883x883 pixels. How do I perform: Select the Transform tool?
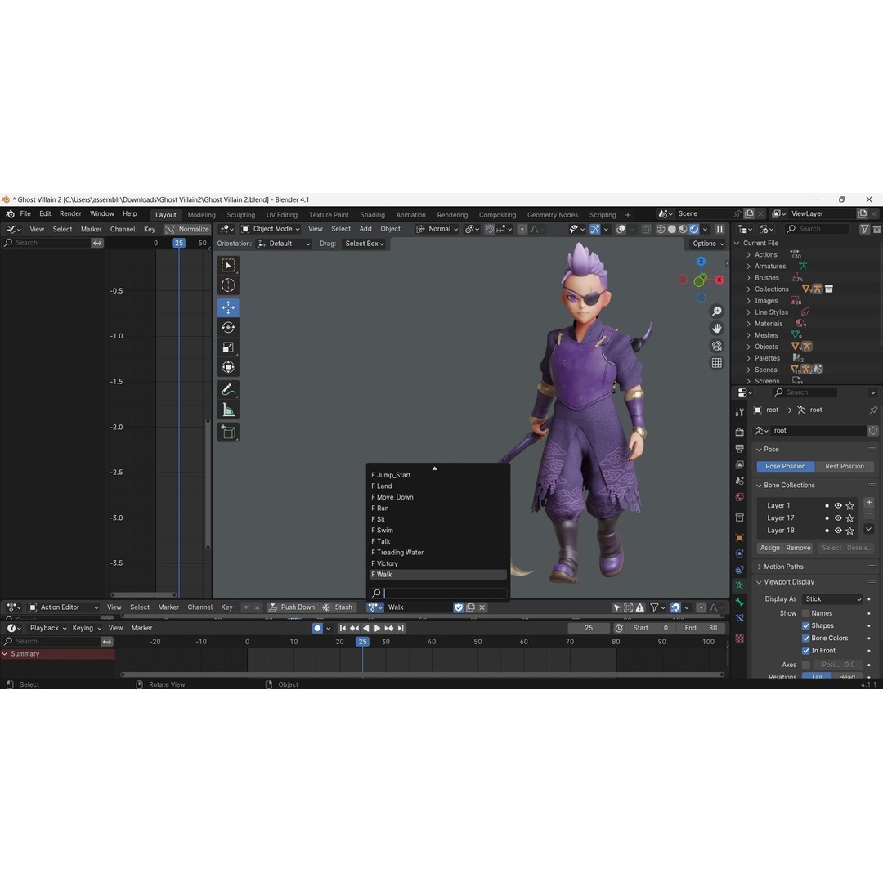(x=228, y=367)
